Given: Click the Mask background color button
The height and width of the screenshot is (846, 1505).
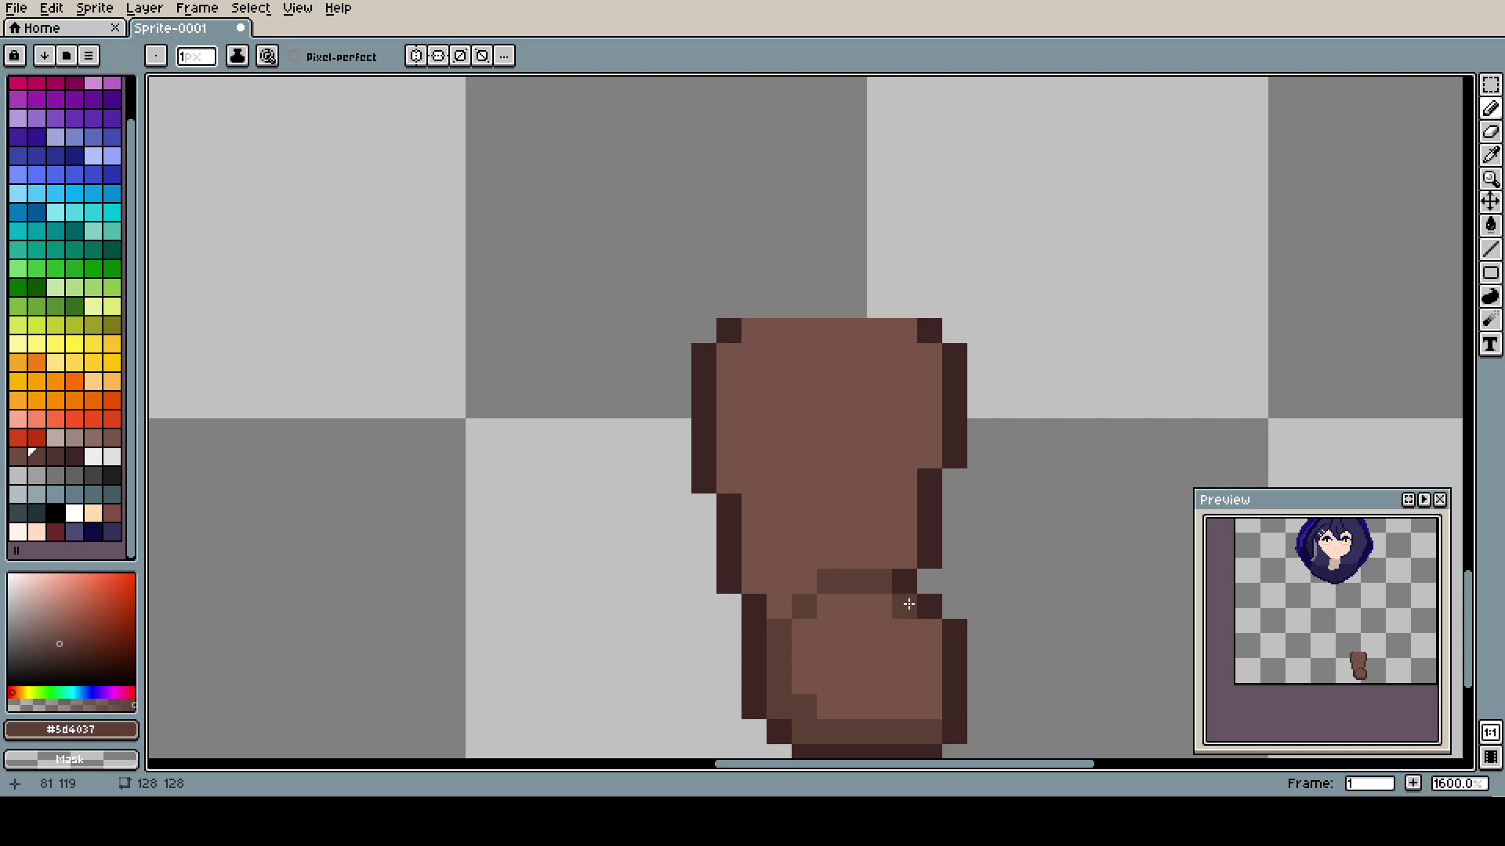Looking at the screenshot, I should pyautogui.click(x=71, y=759).
